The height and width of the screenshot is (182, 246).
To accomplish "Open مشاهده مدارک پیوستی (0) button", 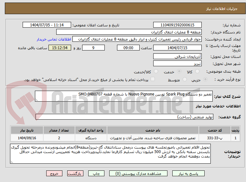I will [138, 173].
